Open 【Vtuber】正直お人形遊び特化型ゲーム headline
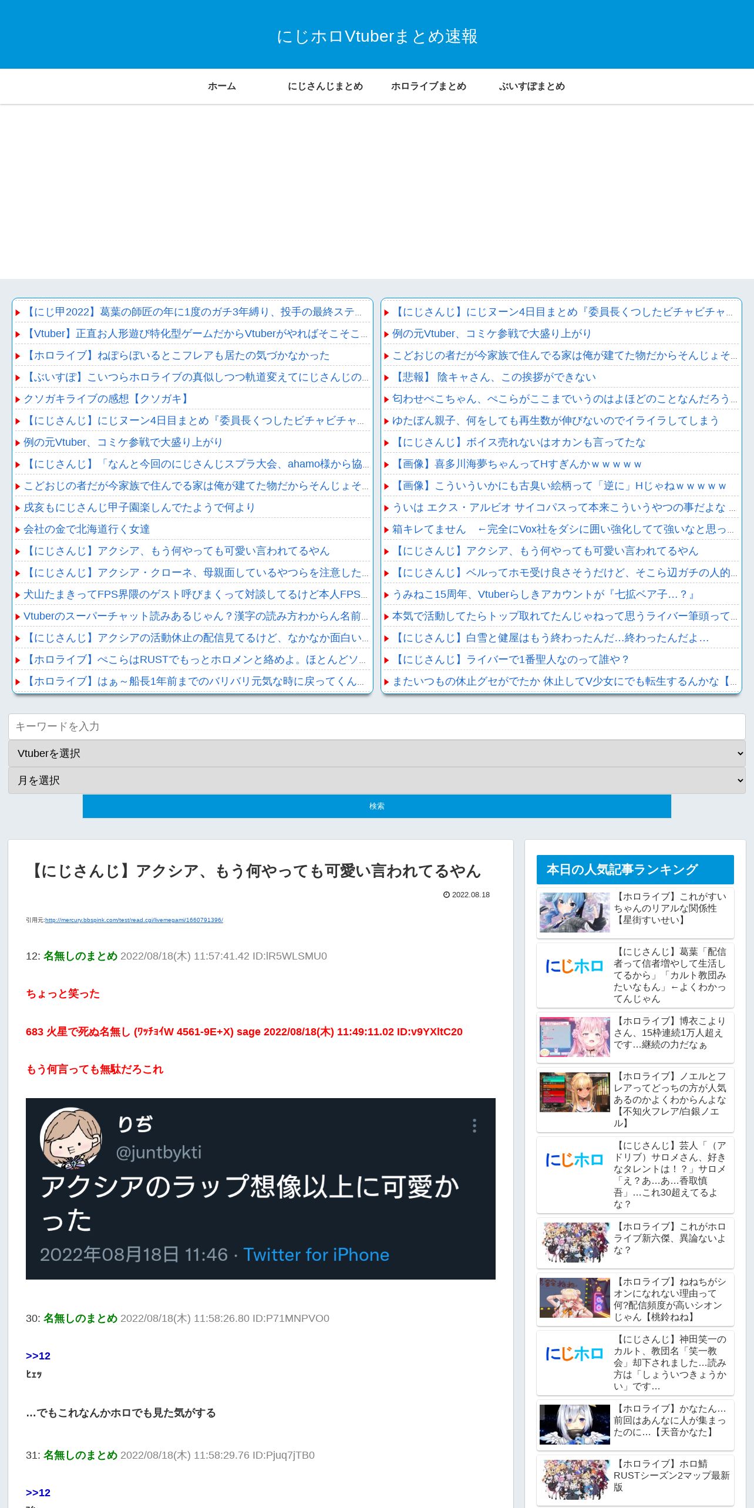This screenshot has width=754, height=1508. point(195,334)
